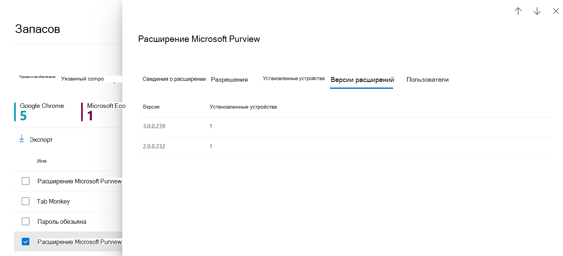563x256 pixels.
Task: Open the Программное обеспечение tab in inventory
Action: [x=37, y=77]
